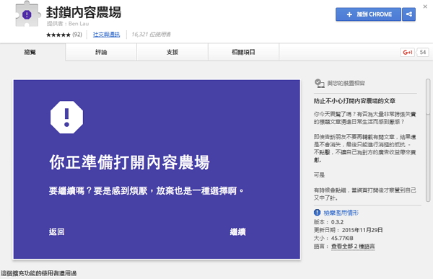Viewport: 433px width, 279px height.
Task: Click the G+1 count 54
Action: [x=422, y=52]
